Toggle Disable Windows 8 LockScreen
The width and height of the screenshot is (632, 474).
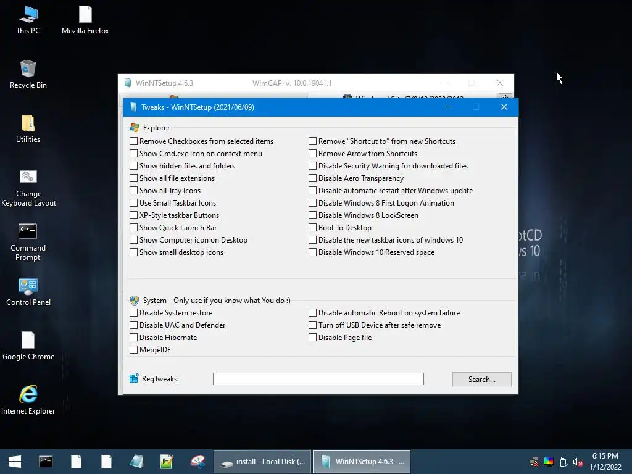pyautogui.click(x=312, y=215)
